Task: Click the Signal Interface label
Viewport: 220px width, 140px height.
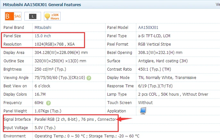Action: (x=17, y=119)
